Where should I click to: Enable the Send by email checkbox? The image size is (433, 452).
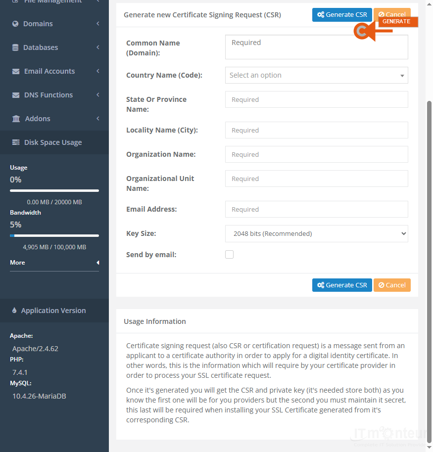coord(229,255)
